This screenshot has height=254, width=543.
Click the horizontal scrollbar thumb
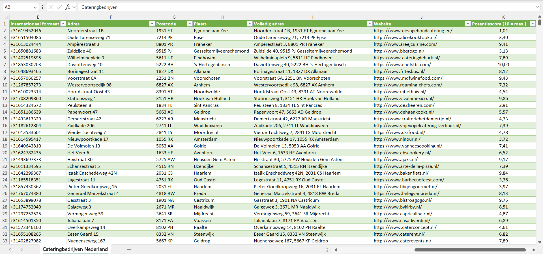[470, 250]
